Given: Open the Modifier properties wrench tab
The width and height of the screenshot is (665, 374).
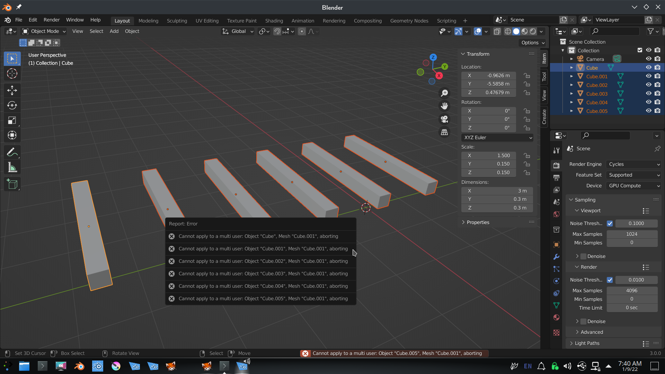Looking at the screenshot, I should 556,257.
